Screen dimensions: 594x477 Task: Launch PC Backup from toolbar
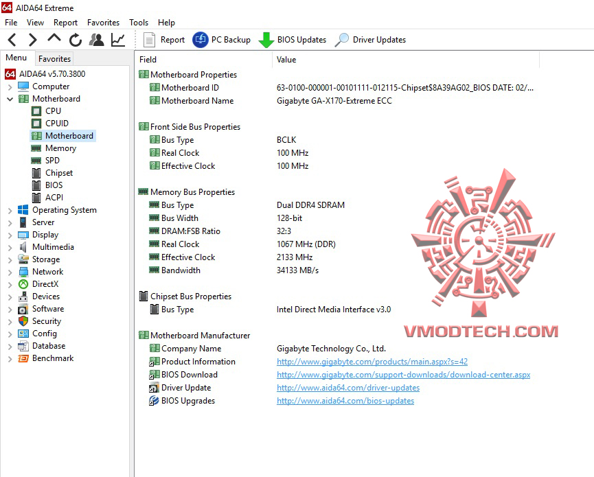(222, 40)
